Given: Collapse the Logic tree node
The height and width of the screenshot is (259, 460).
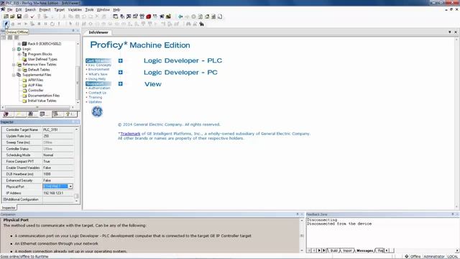Looking at the screenshot, I should coord(14,49).
